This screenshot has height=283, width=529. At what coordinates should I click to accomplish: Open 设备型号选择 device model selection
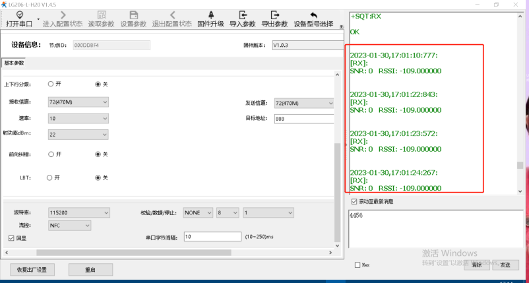313,15
